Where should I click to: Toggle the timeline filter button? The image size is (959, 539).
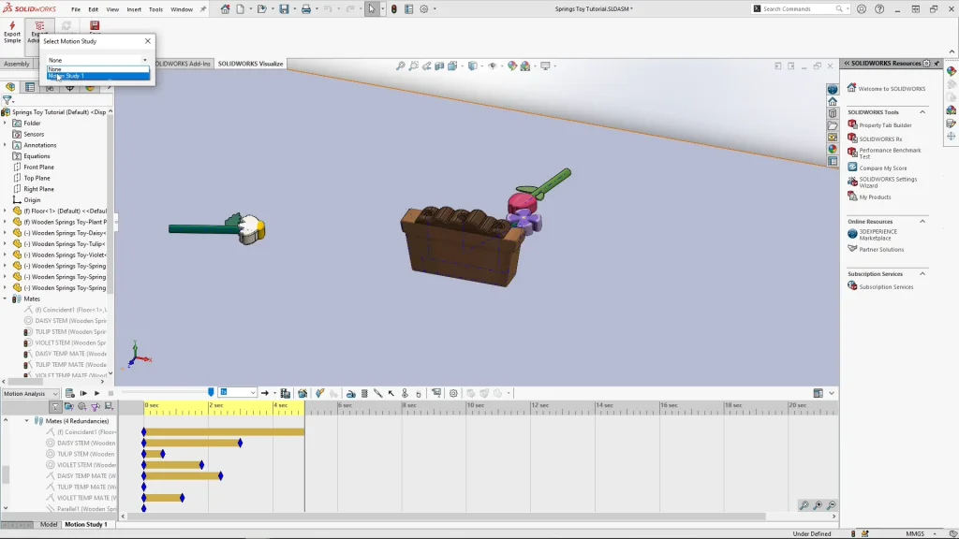tap(56, 407)
